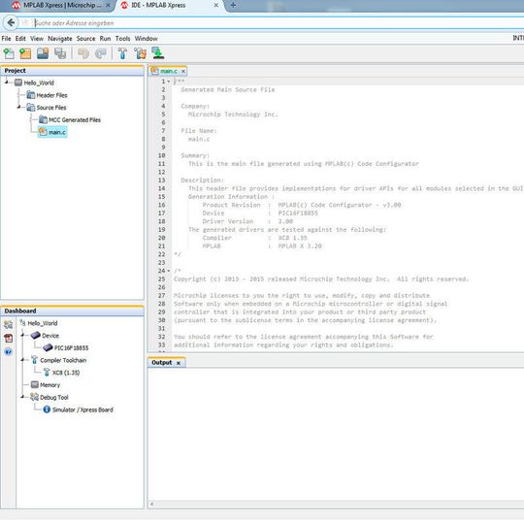Screen dimensions: 524x524
Task: Open the View menu
Action: tap(37, 39)
